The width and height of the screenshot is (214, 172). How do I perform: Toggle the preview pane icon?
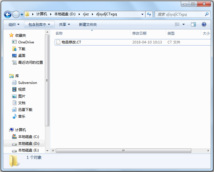click(x=193, y=24)
